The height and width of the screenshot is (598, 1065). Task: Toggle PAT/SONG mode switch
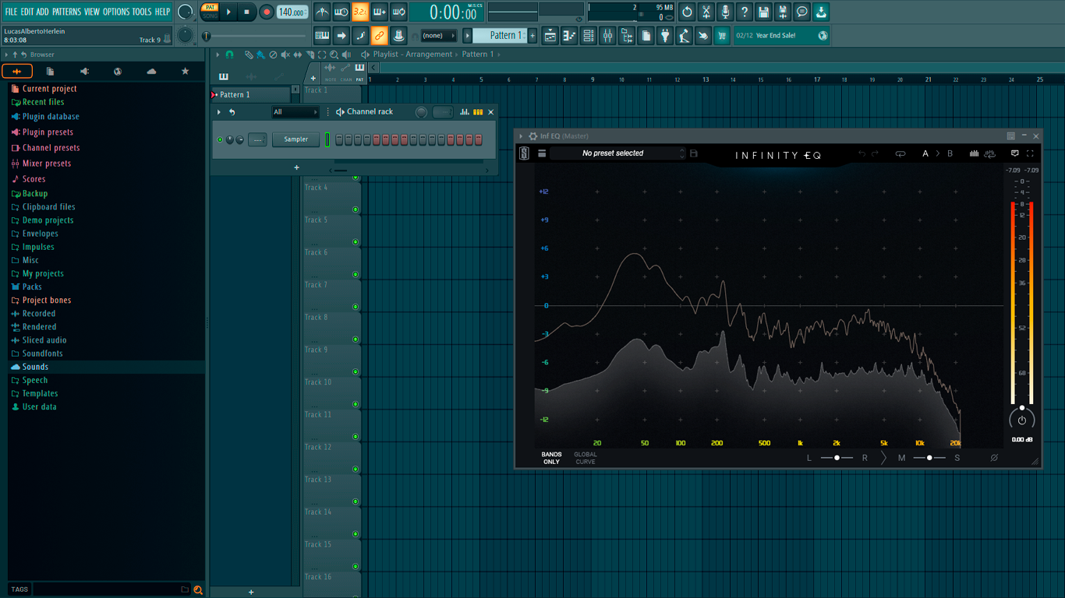[x=211, y=12]
